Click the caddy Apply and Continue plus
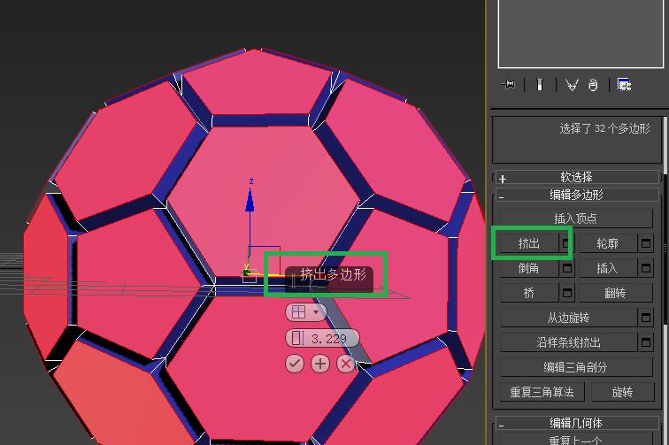This screenshot has width=669, height=445. 320,364
